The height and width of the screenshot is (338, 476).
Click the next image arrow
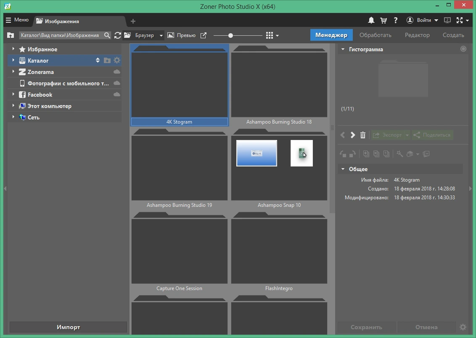353,135
